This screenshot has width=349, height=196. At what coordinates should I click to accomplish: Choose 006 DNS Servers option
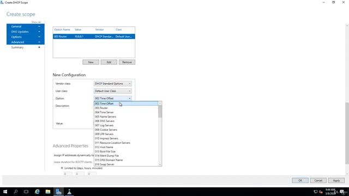coord(126,121)
